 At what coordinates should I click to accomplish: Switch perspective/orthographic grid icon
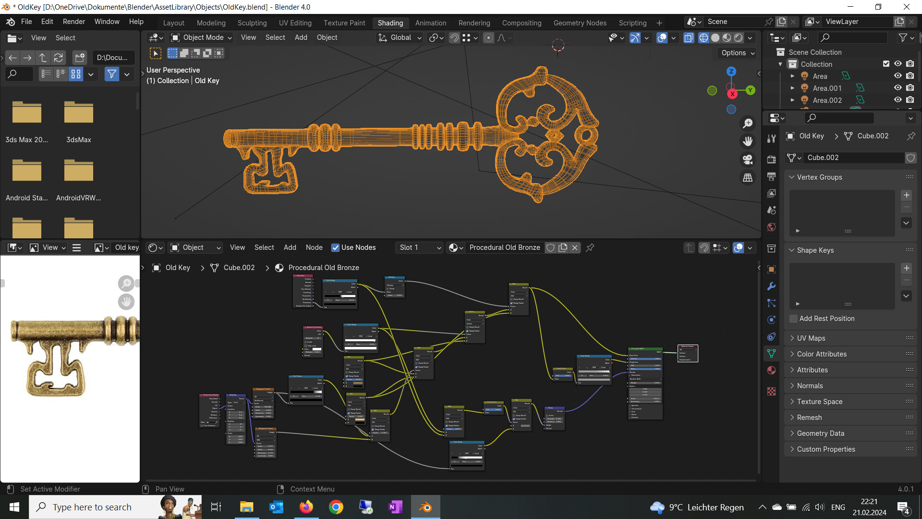pos(748,178)
